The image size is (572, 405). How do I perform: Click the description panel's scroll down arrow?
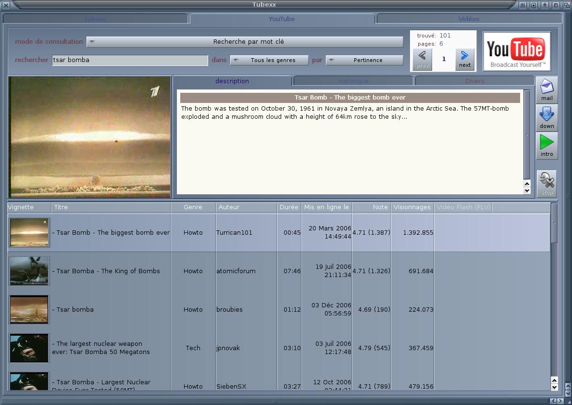(x=527, y=190)
